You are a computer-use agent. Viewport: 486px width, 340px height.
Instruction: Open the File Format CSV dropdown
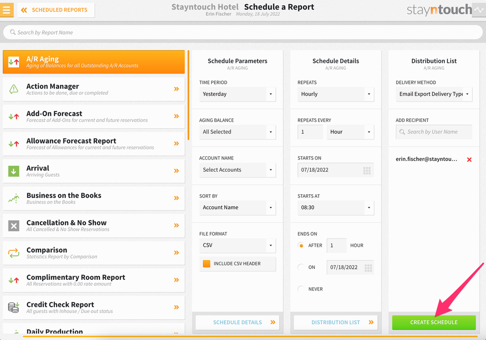[237, 245]
